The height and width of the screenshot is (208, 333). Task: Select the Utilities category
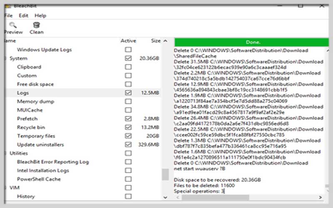[19, 153]
